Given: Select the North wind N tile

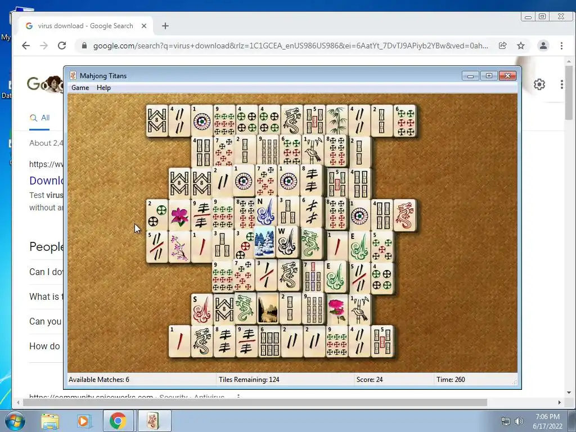Looking at the screenshot, I should 265,211.
